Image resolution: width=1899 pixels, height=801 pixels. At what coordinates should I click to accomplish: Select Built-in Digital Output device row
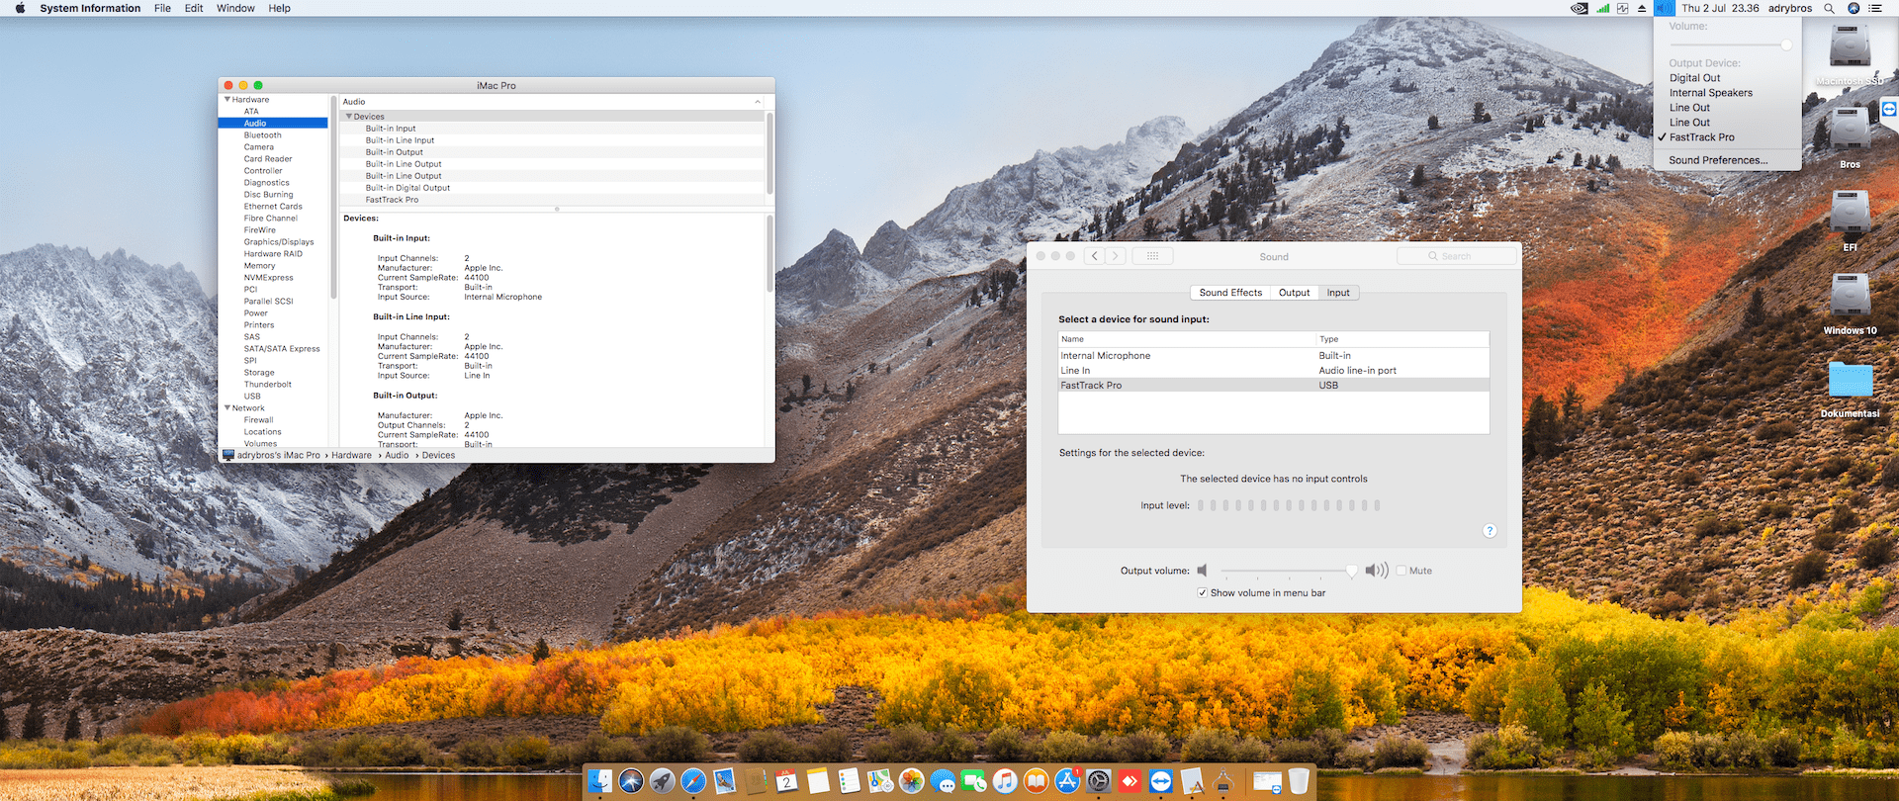point(552,188)
